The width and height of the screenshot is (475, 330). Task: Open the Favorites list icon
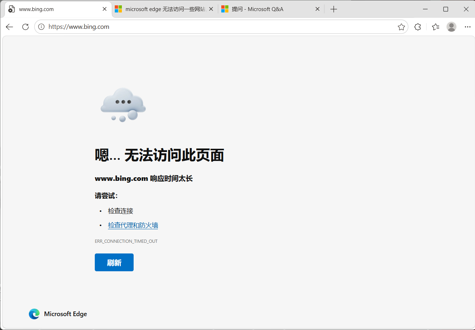click(435, 27)
